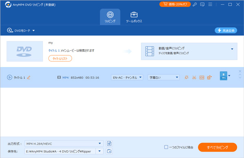244x158 pixels.
Task: Open the リッピング tab
Action: 110,17
